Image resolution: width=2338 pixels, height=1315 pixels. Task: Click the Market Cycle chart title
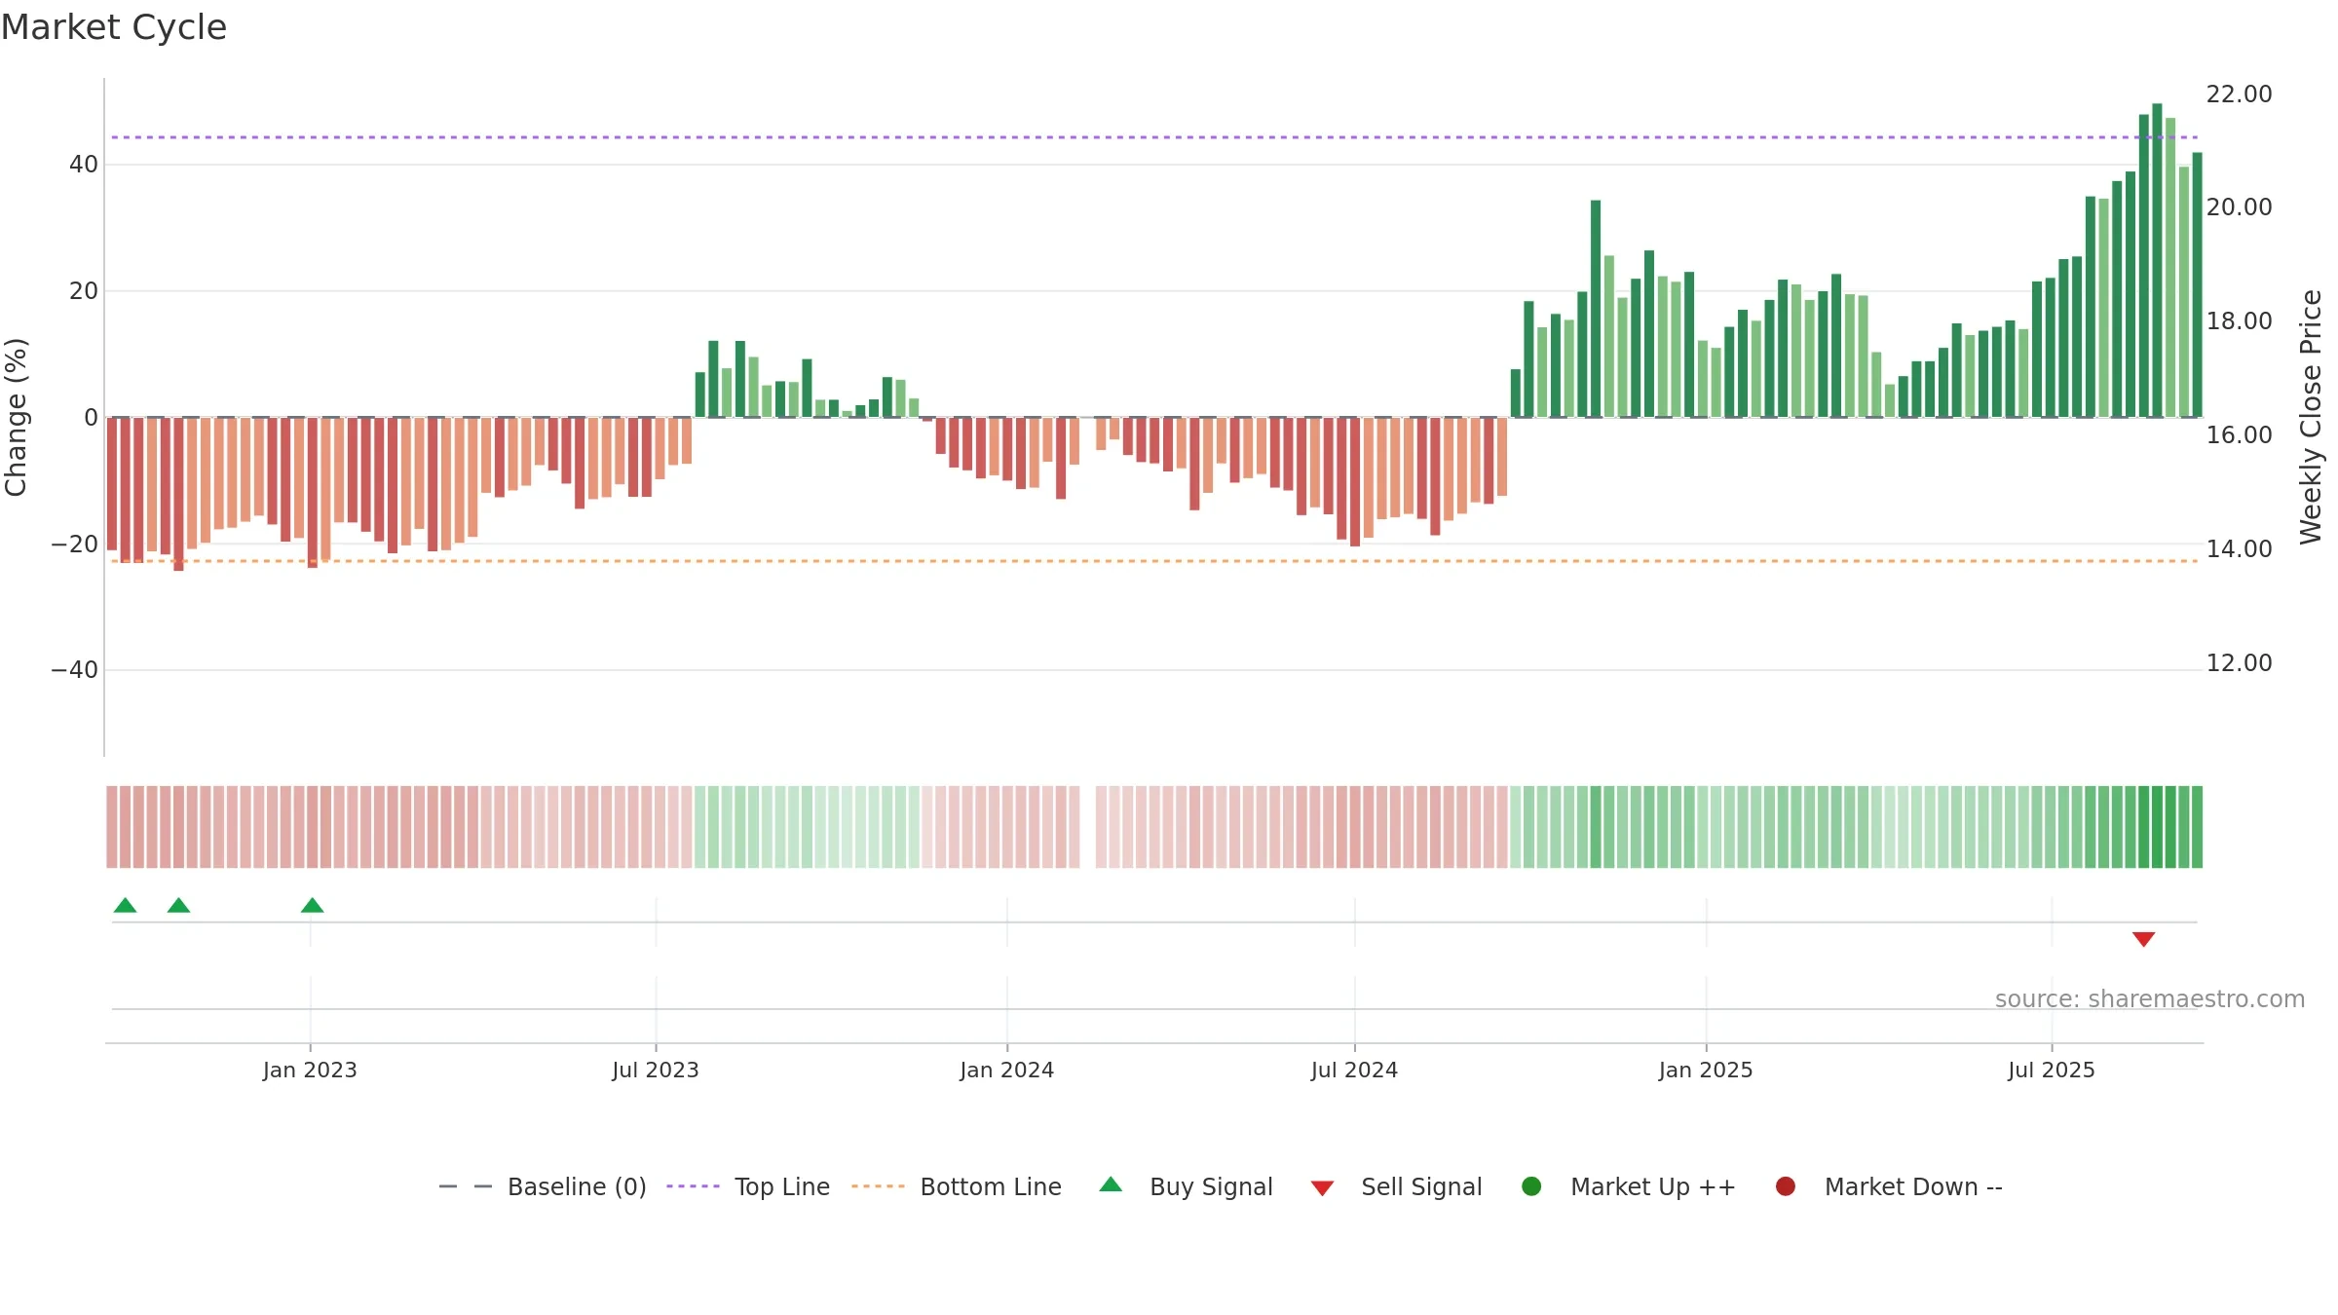[114, 27]
